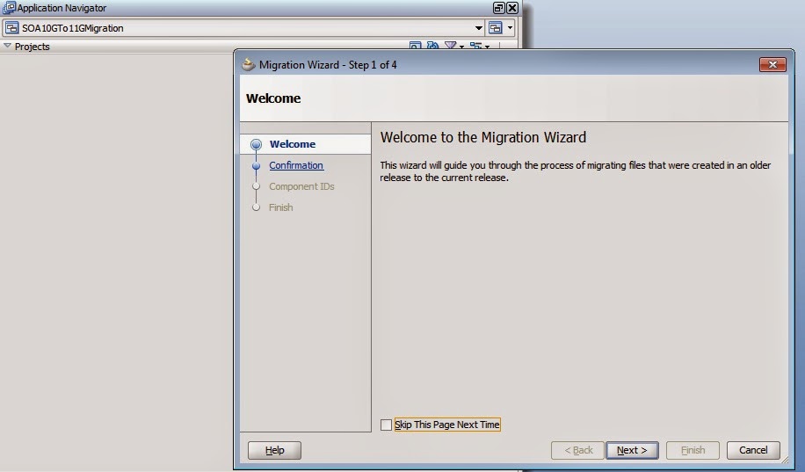Image resolution: width=805 pixels, height=472 pixels.
Task: Click the Application Navigator panel icon
Action: coord(10,8)
